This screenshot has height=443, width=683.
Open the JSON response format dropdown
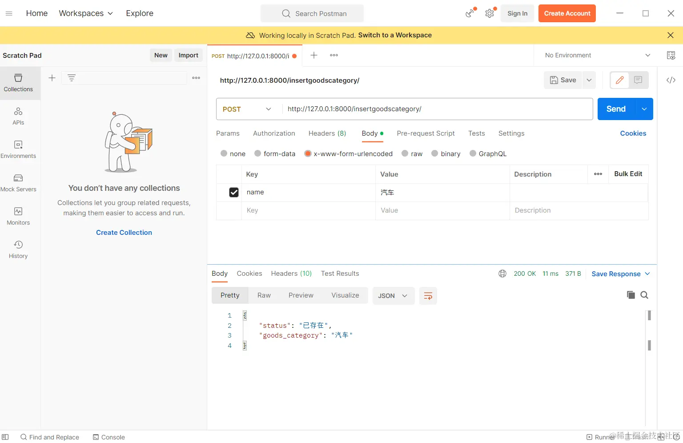(x=393, y=296)
